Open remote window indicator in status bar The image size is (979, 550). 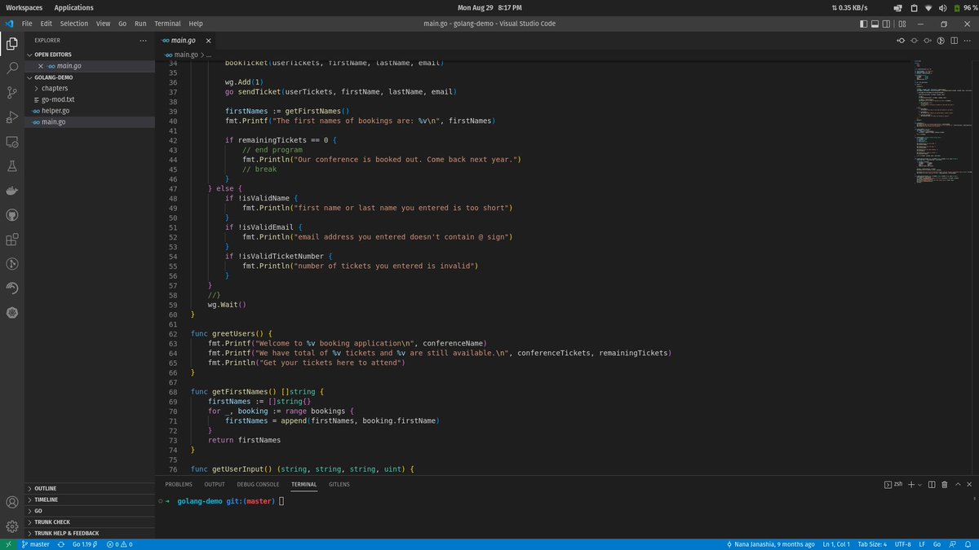click(x=8, y=543)
